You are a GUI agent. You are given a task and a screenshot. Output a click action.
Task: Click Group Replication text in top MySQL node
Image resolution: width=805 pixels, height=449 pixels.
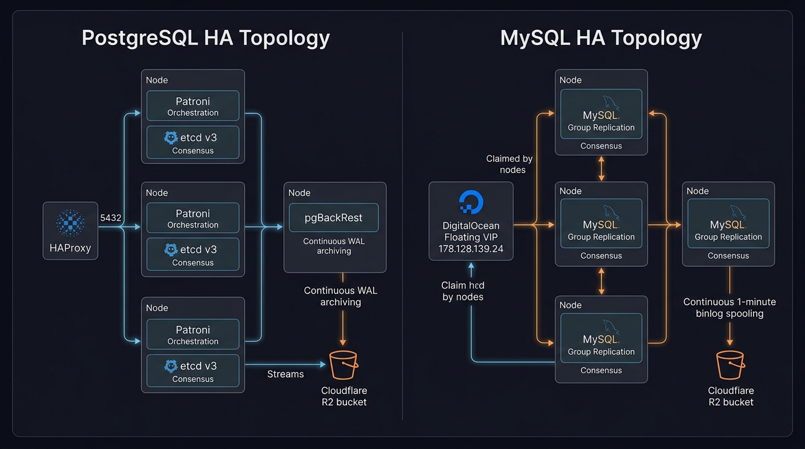601,127
